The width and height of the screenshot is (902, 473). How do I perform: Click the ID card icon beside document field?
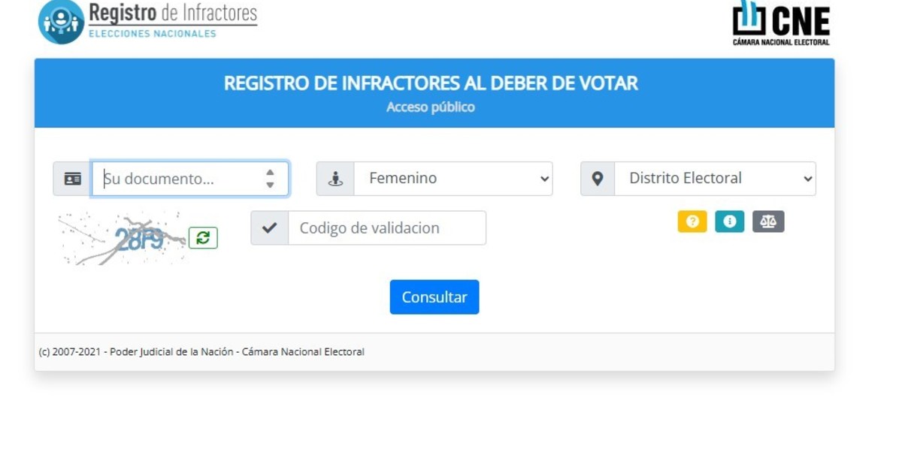pyautogui.click(x=72, y=179)
